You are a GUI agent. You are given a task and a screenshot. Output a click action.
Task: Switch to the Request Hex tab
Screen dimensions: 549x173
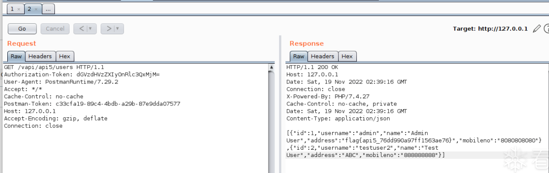[x=65, y=56]
